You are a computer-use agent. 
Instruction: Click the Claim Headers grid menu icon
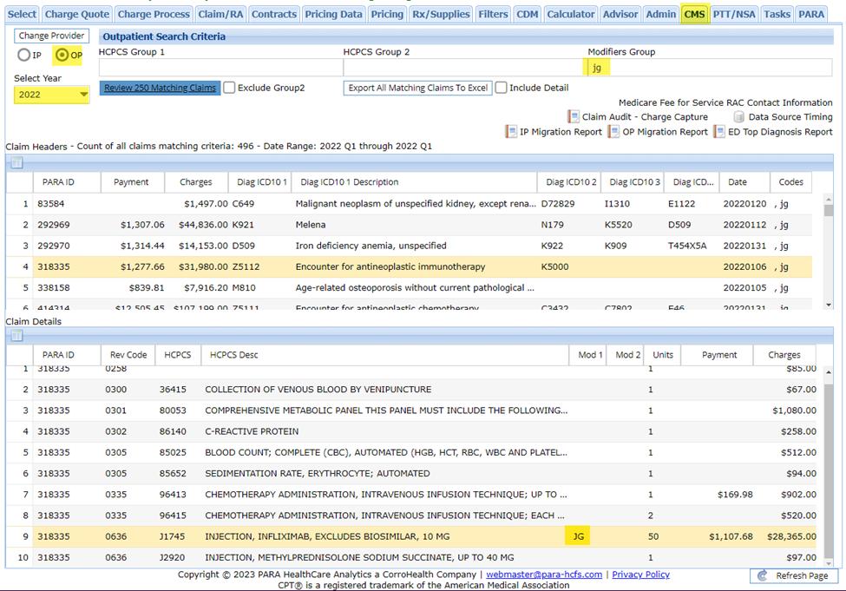16,163
